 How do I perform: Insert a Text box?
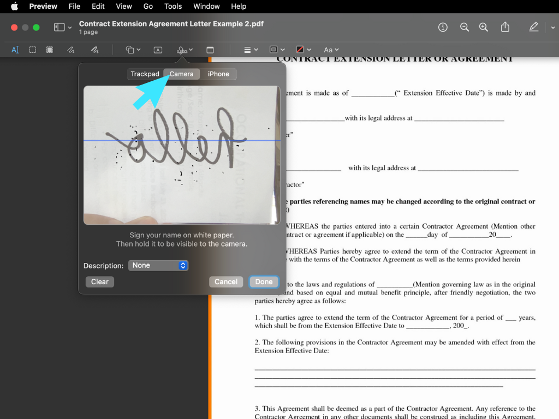[158, 50]
